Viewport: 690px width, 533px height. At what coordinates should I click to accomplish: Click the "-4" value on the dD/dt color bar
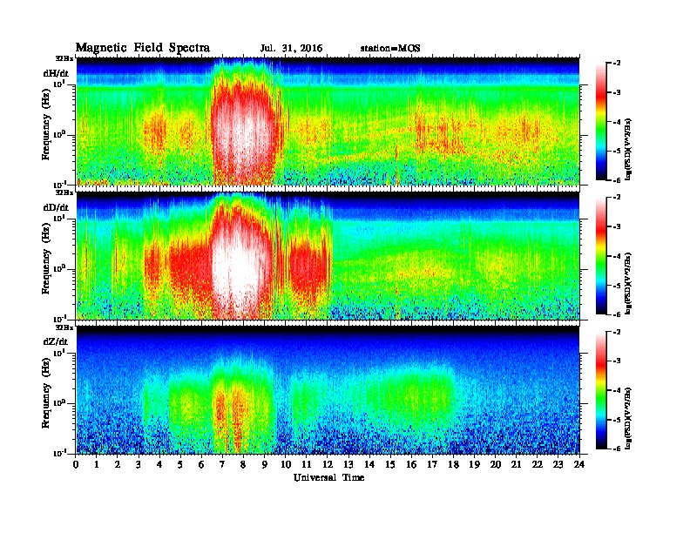(617, 256)
